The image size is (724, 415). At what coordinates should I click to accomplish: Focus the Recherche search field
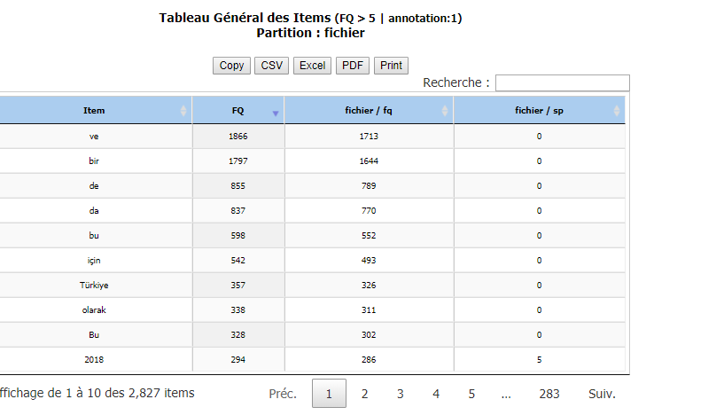coord(562,82)
